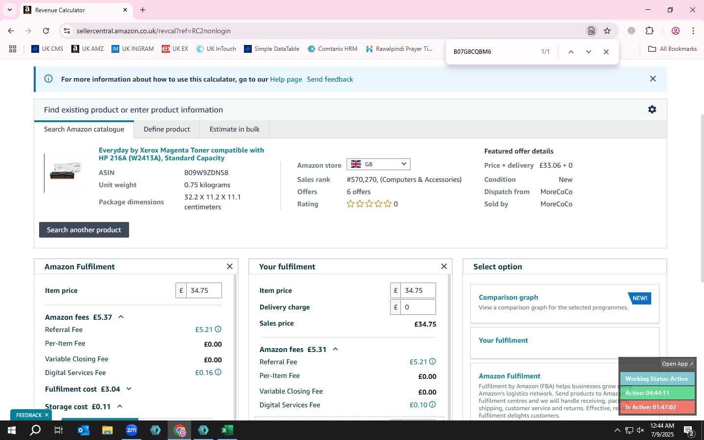Viewport: 704px width, 440px height.
Task: Click Open App in tracker widget
Action: 678,364
